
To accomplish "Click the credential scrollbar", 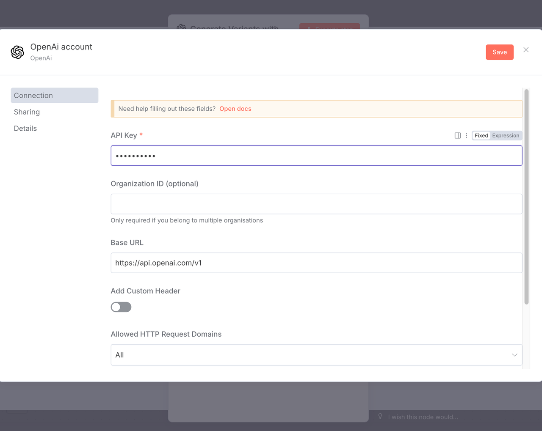I will pos(526,197).
